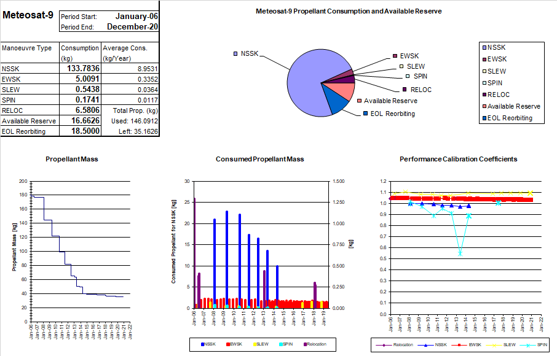This screenshot has height=356, width=557.
Task: Select the tallest blue NSSK bar
Action: 227,259
